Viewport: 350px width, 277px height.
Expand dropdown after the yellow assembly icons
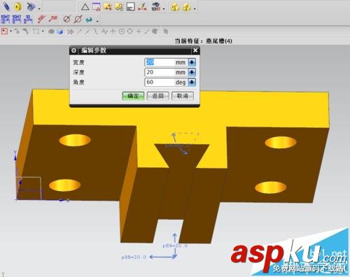pyautogui.click(x=195, y=9)
